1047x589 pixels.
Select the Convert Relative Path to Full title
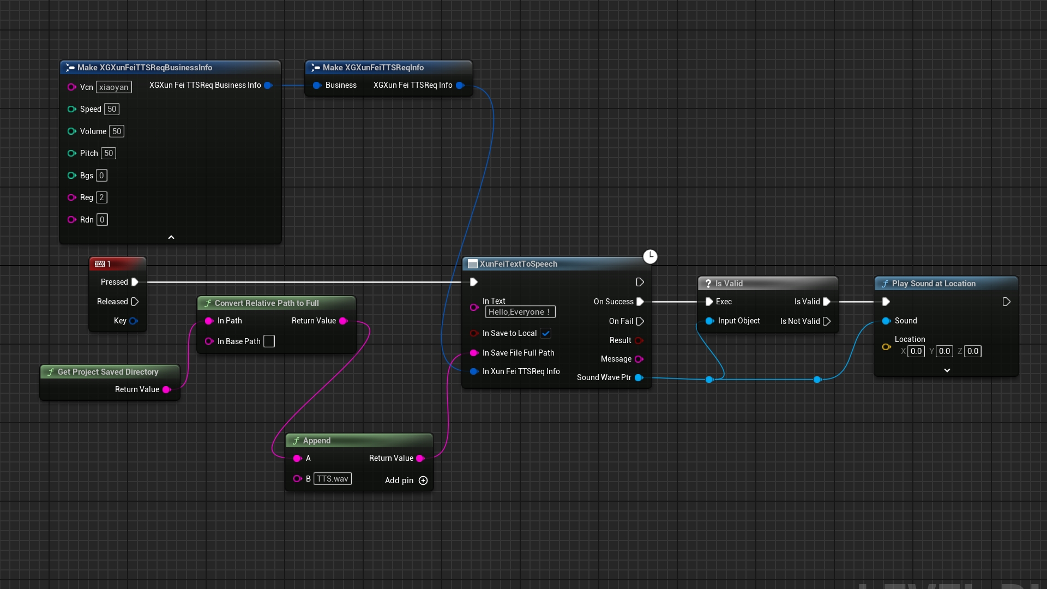click(x=266, y=303)
